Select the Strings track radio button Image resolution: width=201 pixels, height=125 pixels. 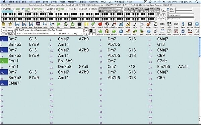coord(56,9)
